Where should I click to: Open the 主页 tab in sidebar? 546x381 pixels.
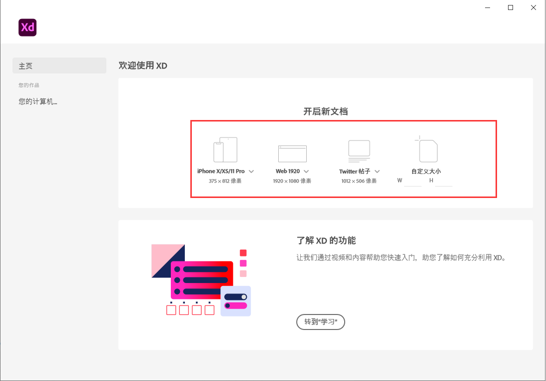point(59,65)
